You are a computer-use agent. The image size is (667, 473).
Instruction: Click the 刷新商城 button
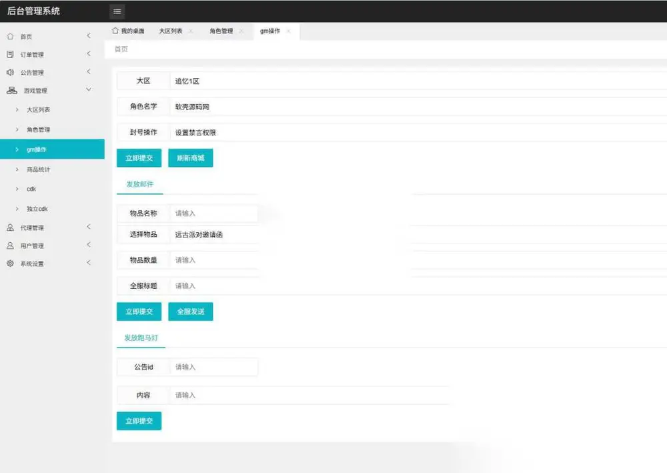coord(191,158)
